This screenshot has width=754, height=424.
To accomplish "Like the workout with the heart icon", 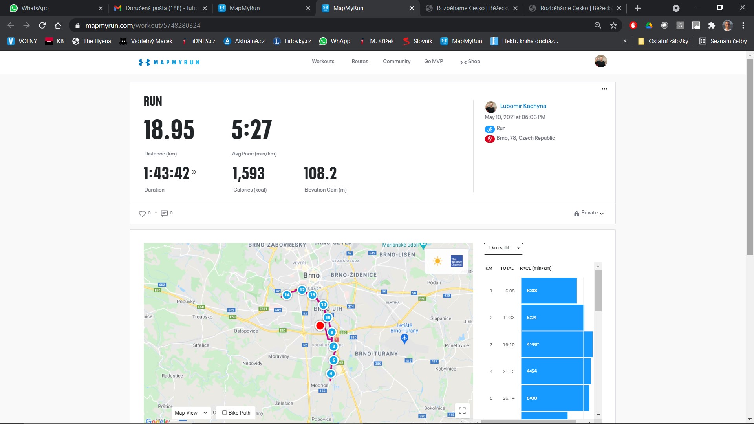I will [142, 213].
